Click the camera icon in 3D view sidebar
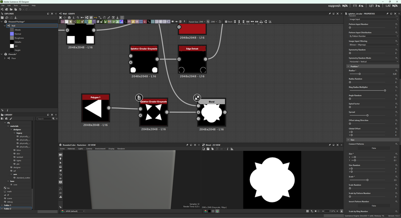 coord(61,155)
